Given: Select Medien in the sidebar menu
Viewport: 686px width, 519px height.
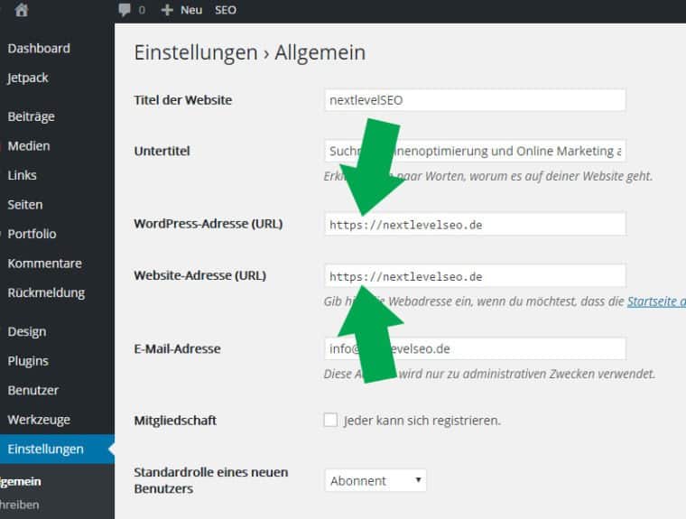Looking at the screenshot, I should point(29,145).
